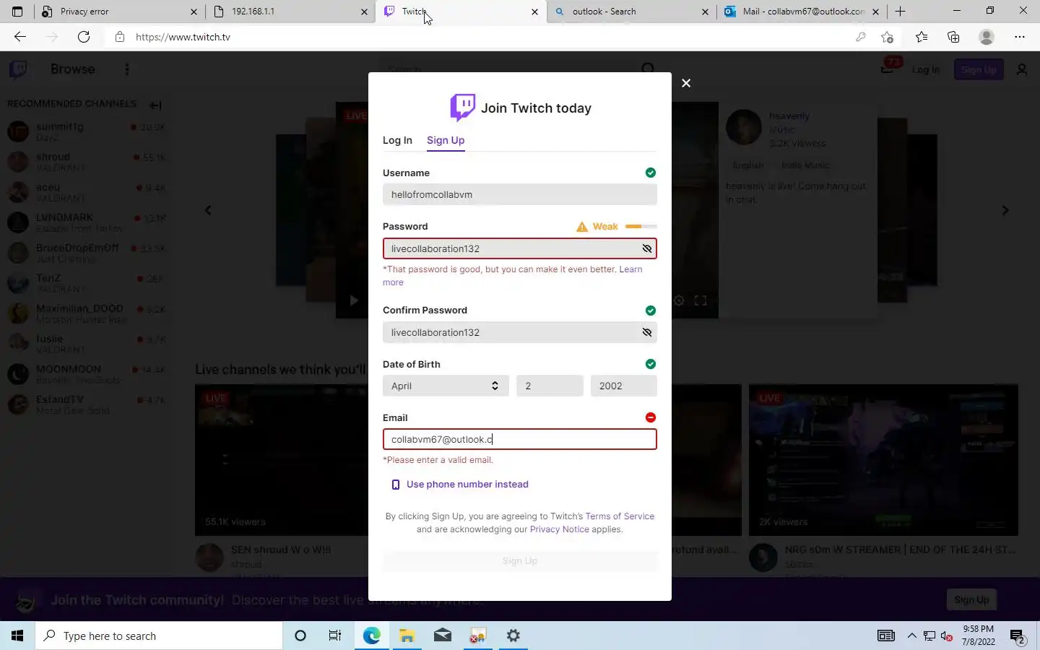Viewport: 1040px width, 650px height.
Task: Click the birth day field showing 2
Action: click(550, 386)
